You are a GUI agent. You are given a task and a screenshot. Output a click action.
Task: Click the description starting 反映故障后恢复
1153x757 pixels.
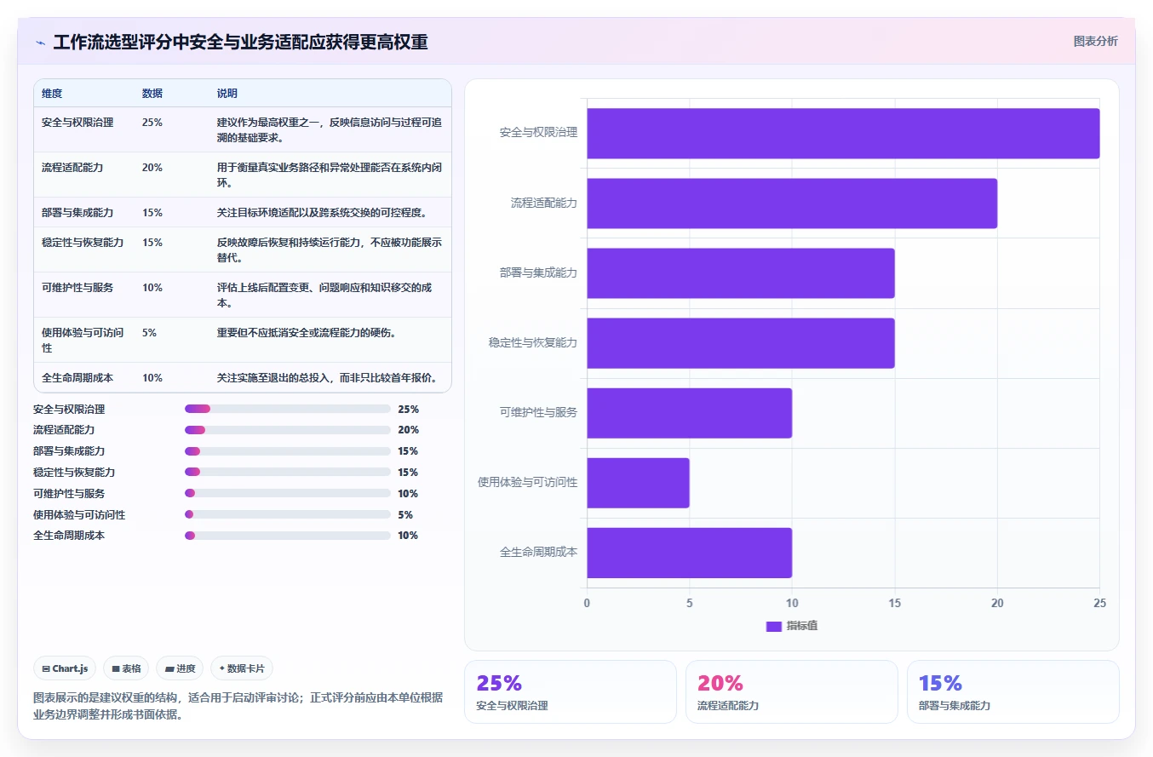(x=330, y=249)
